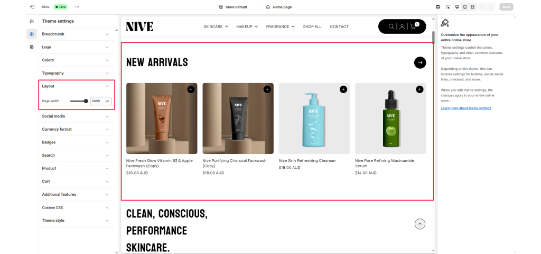Open the three-dots menu next to Live badge

pyautogui.click(x=77, y=7)
